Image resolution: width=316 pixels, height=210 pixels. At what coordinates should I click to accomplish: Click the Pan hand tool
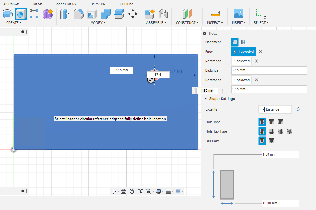point(132,191)
